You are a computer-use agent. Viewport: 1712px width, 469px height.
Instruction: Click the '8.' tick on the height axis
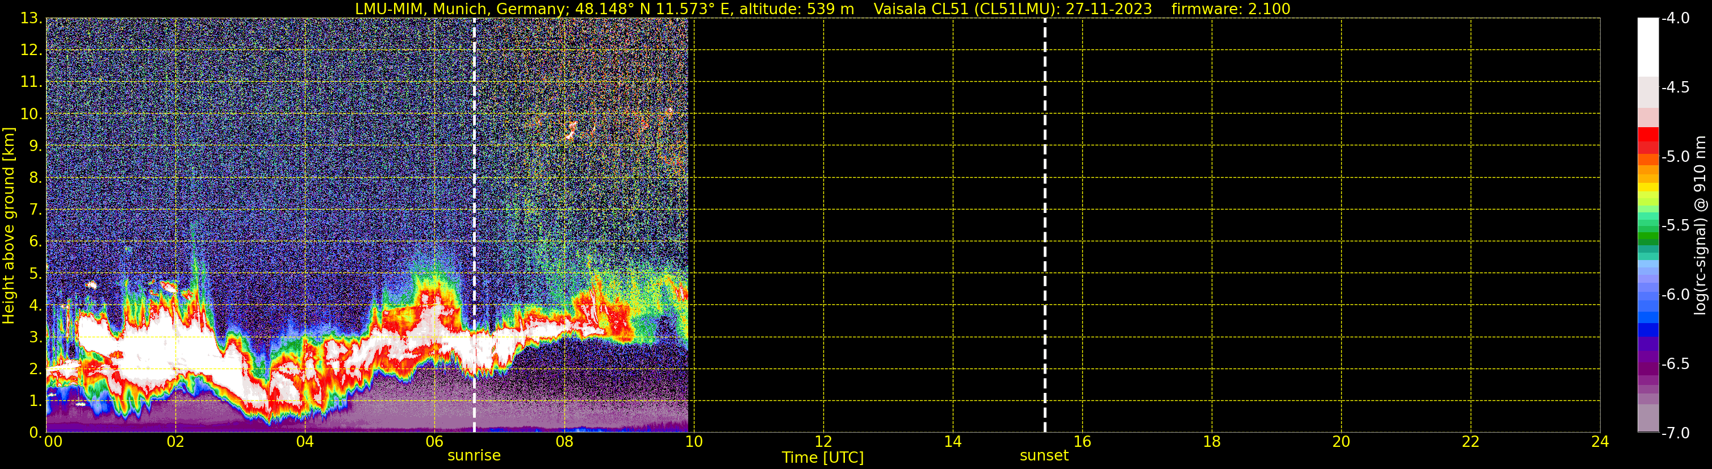point(35,178)
